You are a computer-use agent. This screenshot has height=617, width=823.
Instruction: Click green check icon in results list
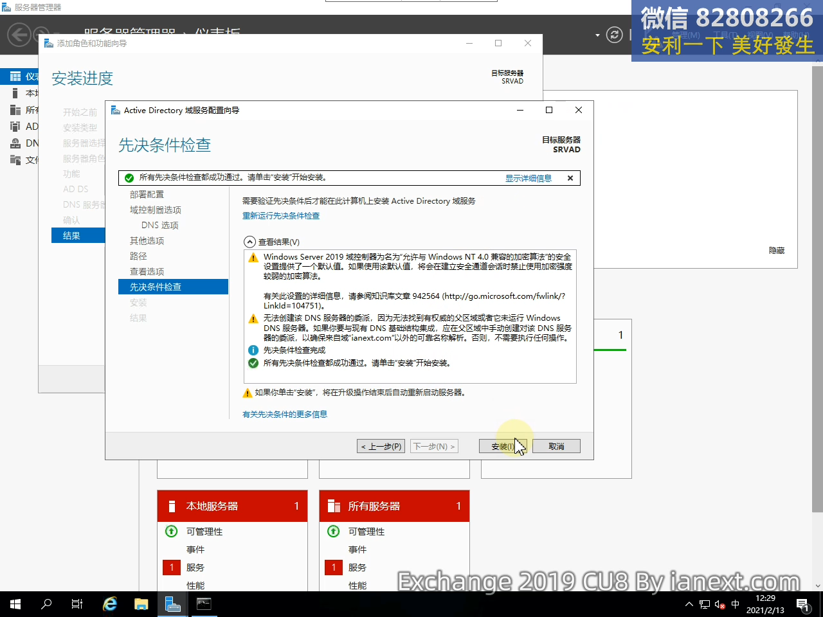tap(253, 363)
